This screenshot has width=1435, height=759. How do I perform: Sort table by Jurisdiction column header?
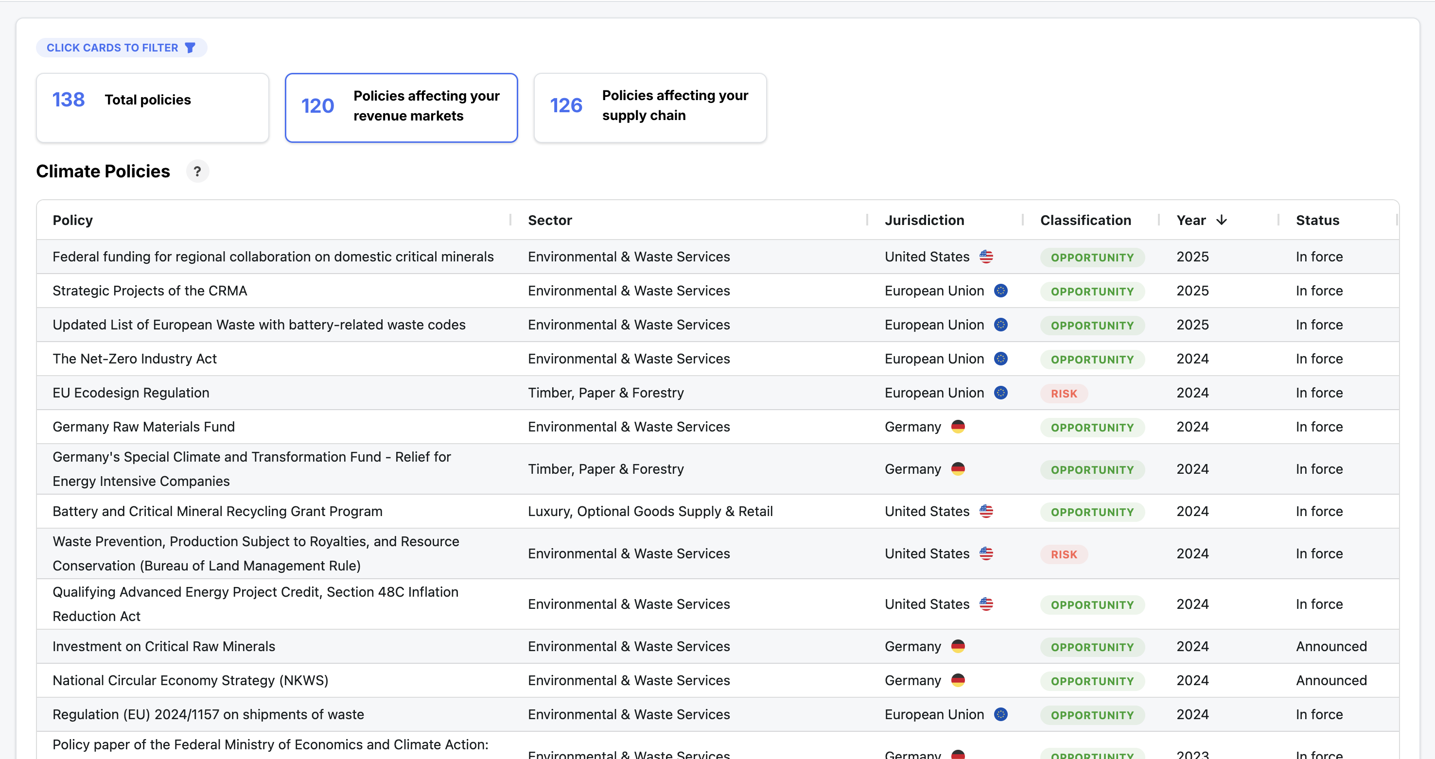coord(924,220)
